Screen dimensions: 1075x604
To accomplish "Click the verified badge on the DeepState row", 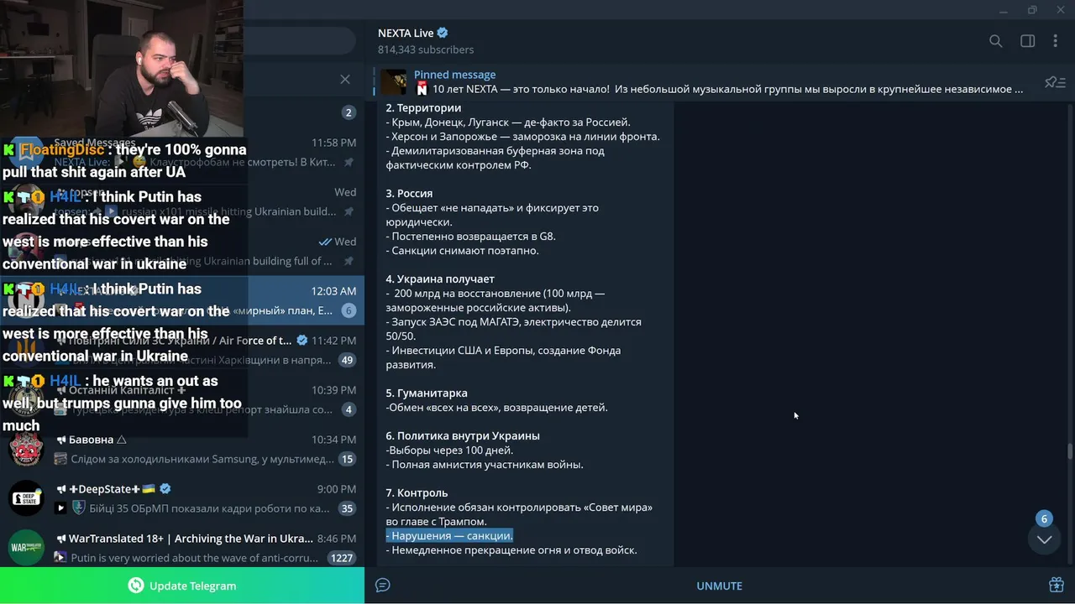I will pos(165,489).
